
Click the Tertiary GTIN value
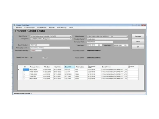click(x=94, y=58)
